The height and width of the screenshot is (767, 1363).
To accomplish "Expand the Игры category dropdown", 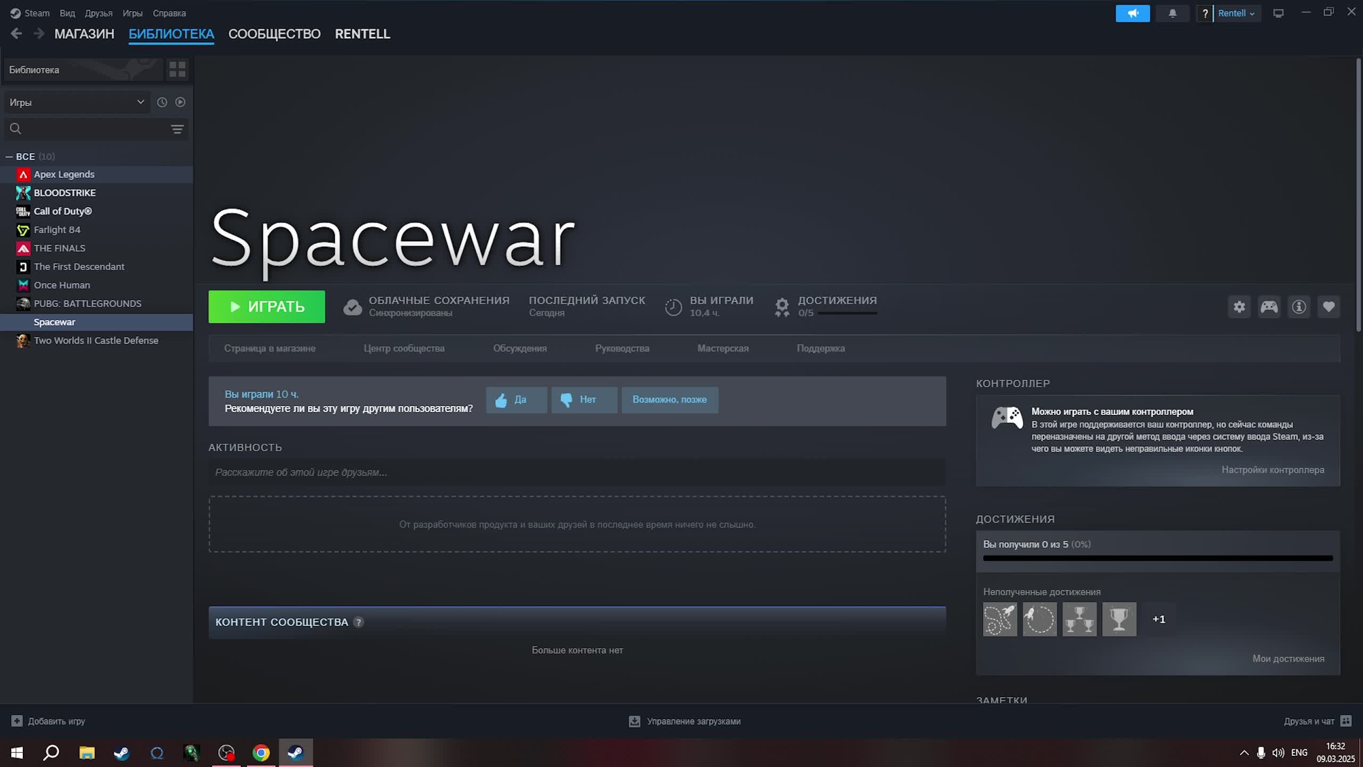I will pyautogui.click(x=77, y=102).
